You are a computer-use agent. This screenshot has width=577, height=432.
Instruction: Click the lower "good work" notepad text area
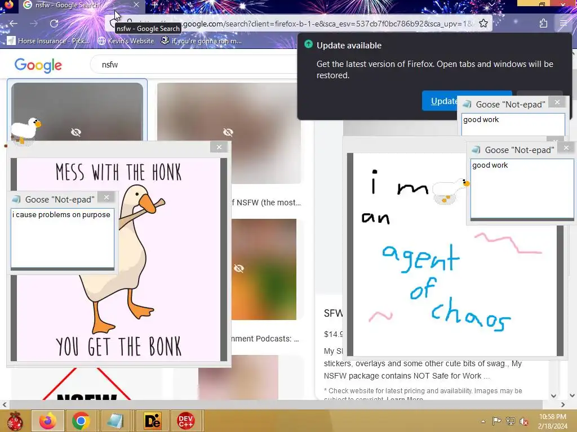522,188
